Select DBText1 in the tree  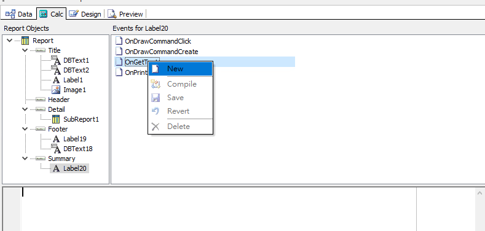tap(76, 60)
